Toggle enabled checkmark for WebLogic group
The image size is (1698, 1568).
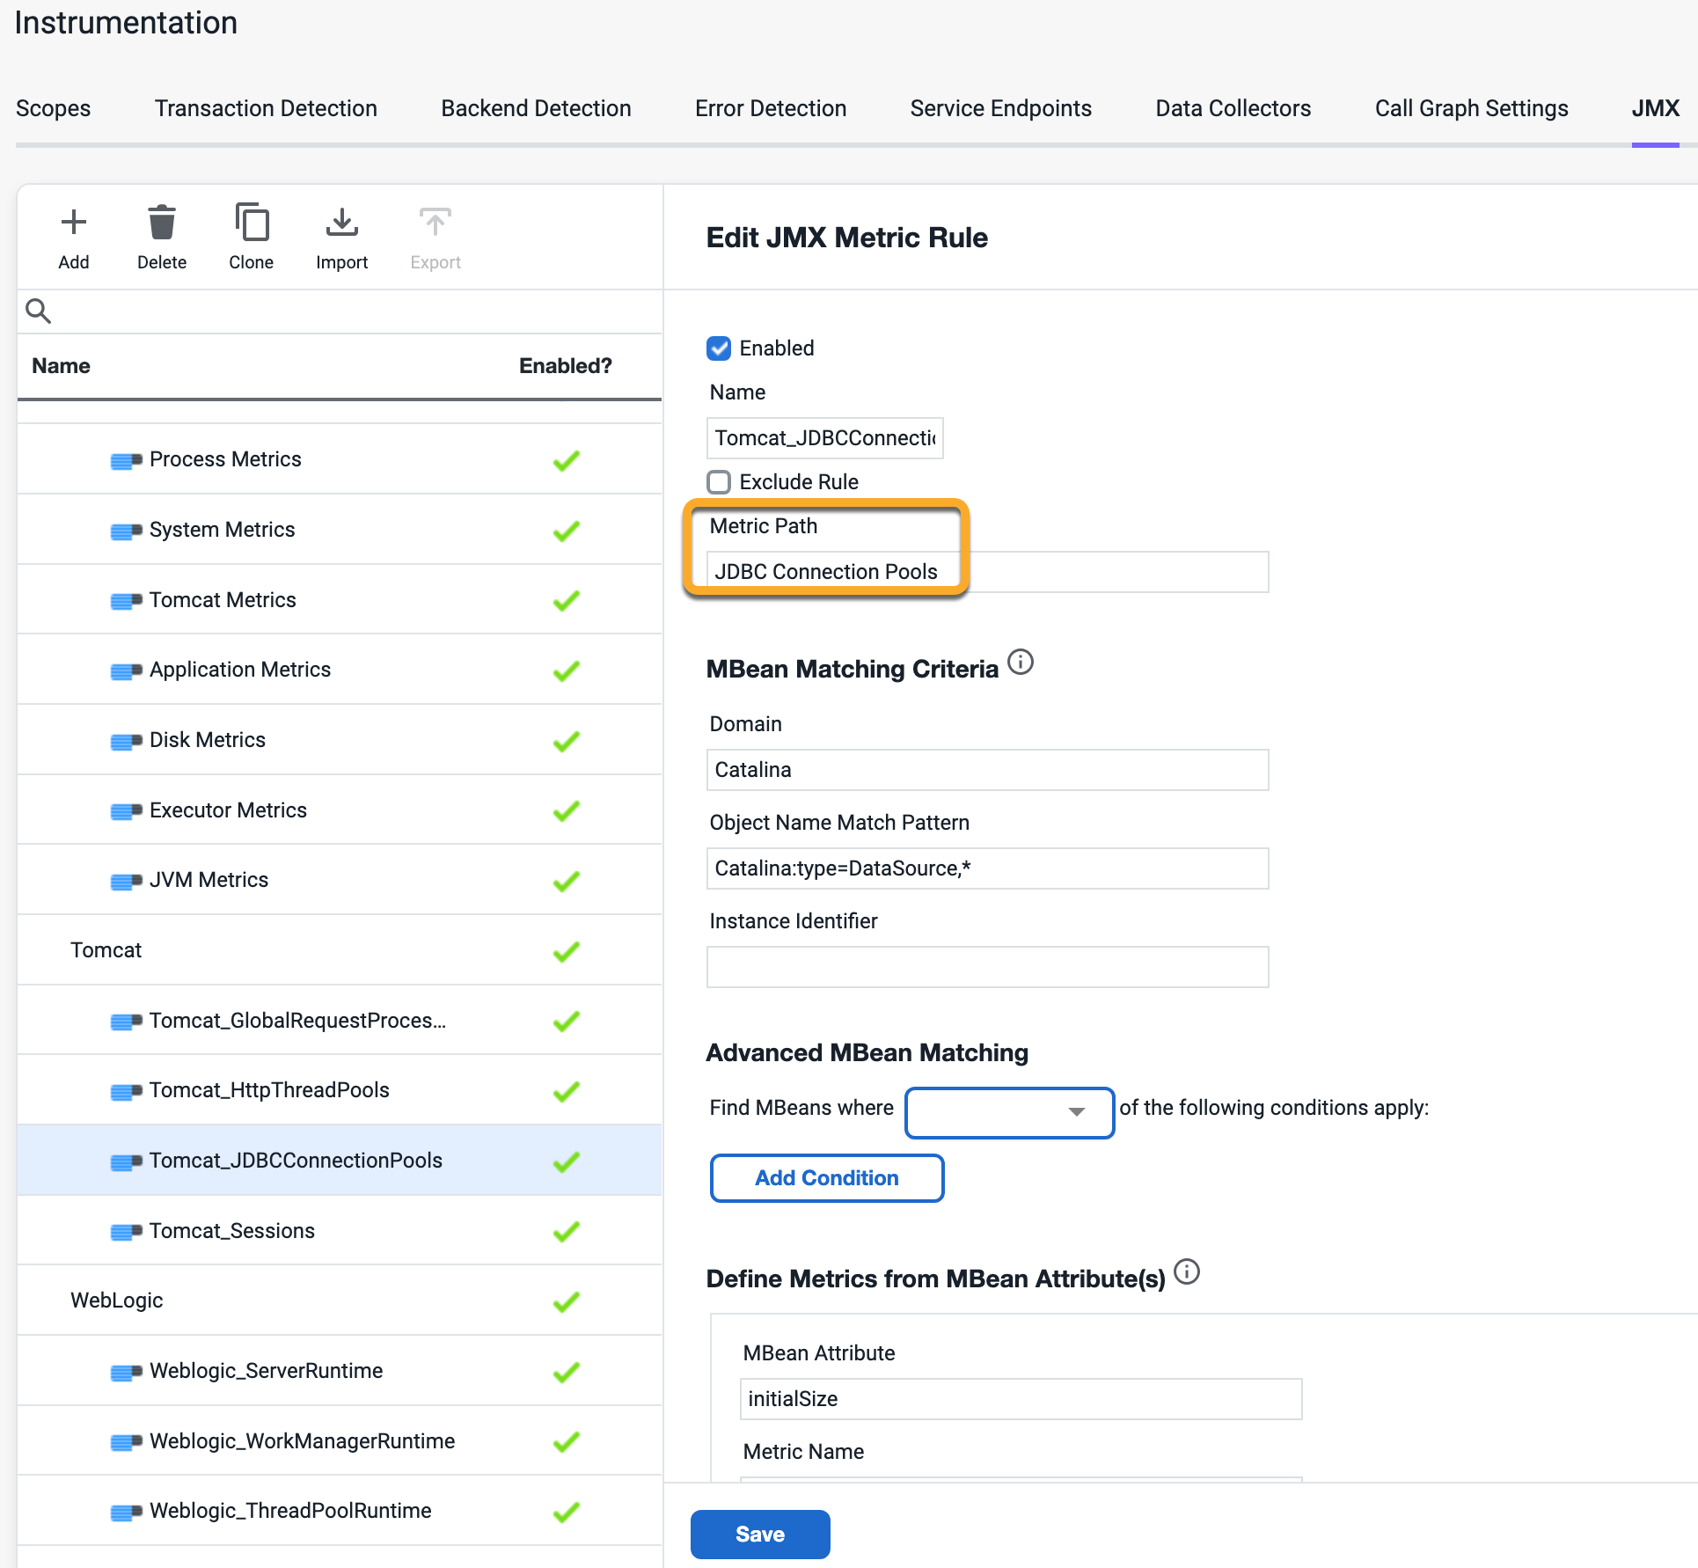click(x=567, y=1301)
